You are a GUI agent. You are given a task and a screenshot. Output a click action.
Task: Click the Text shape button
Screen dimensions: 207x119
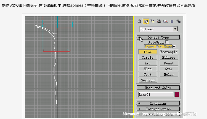148,74
